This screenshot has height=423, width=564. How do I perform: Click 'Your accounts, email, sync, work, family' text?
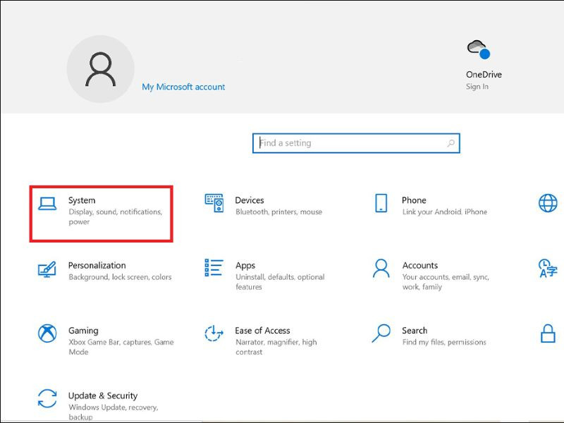click(446, 282)
